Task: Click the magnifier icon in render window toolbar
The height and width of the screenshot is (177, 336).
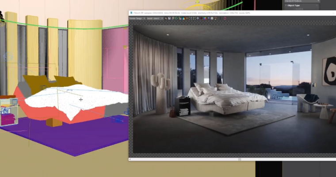Action: pyautogui.click(x=173, y=19)
